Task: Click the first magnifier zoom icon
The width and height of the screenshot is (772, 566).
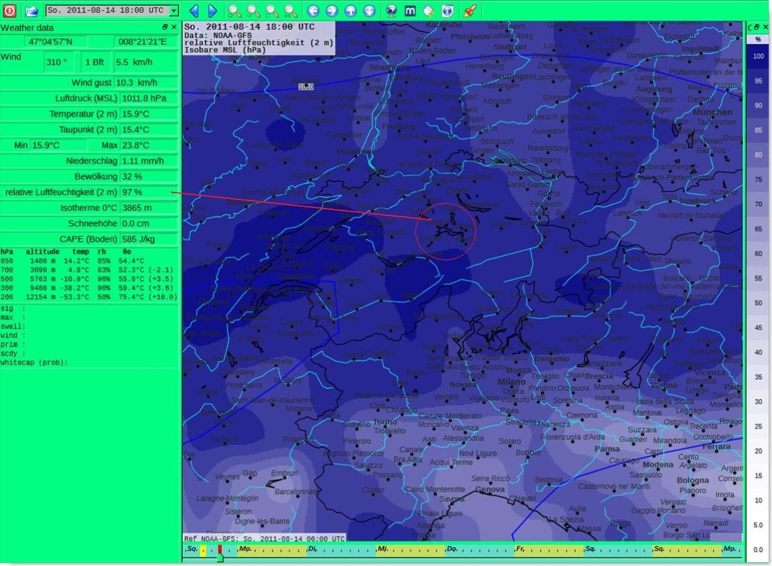Action: [234, 10]
